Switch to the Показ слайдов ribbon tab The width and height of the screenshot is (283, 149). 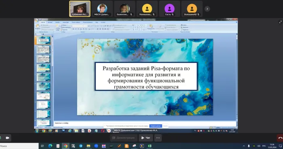pos(76,22)
